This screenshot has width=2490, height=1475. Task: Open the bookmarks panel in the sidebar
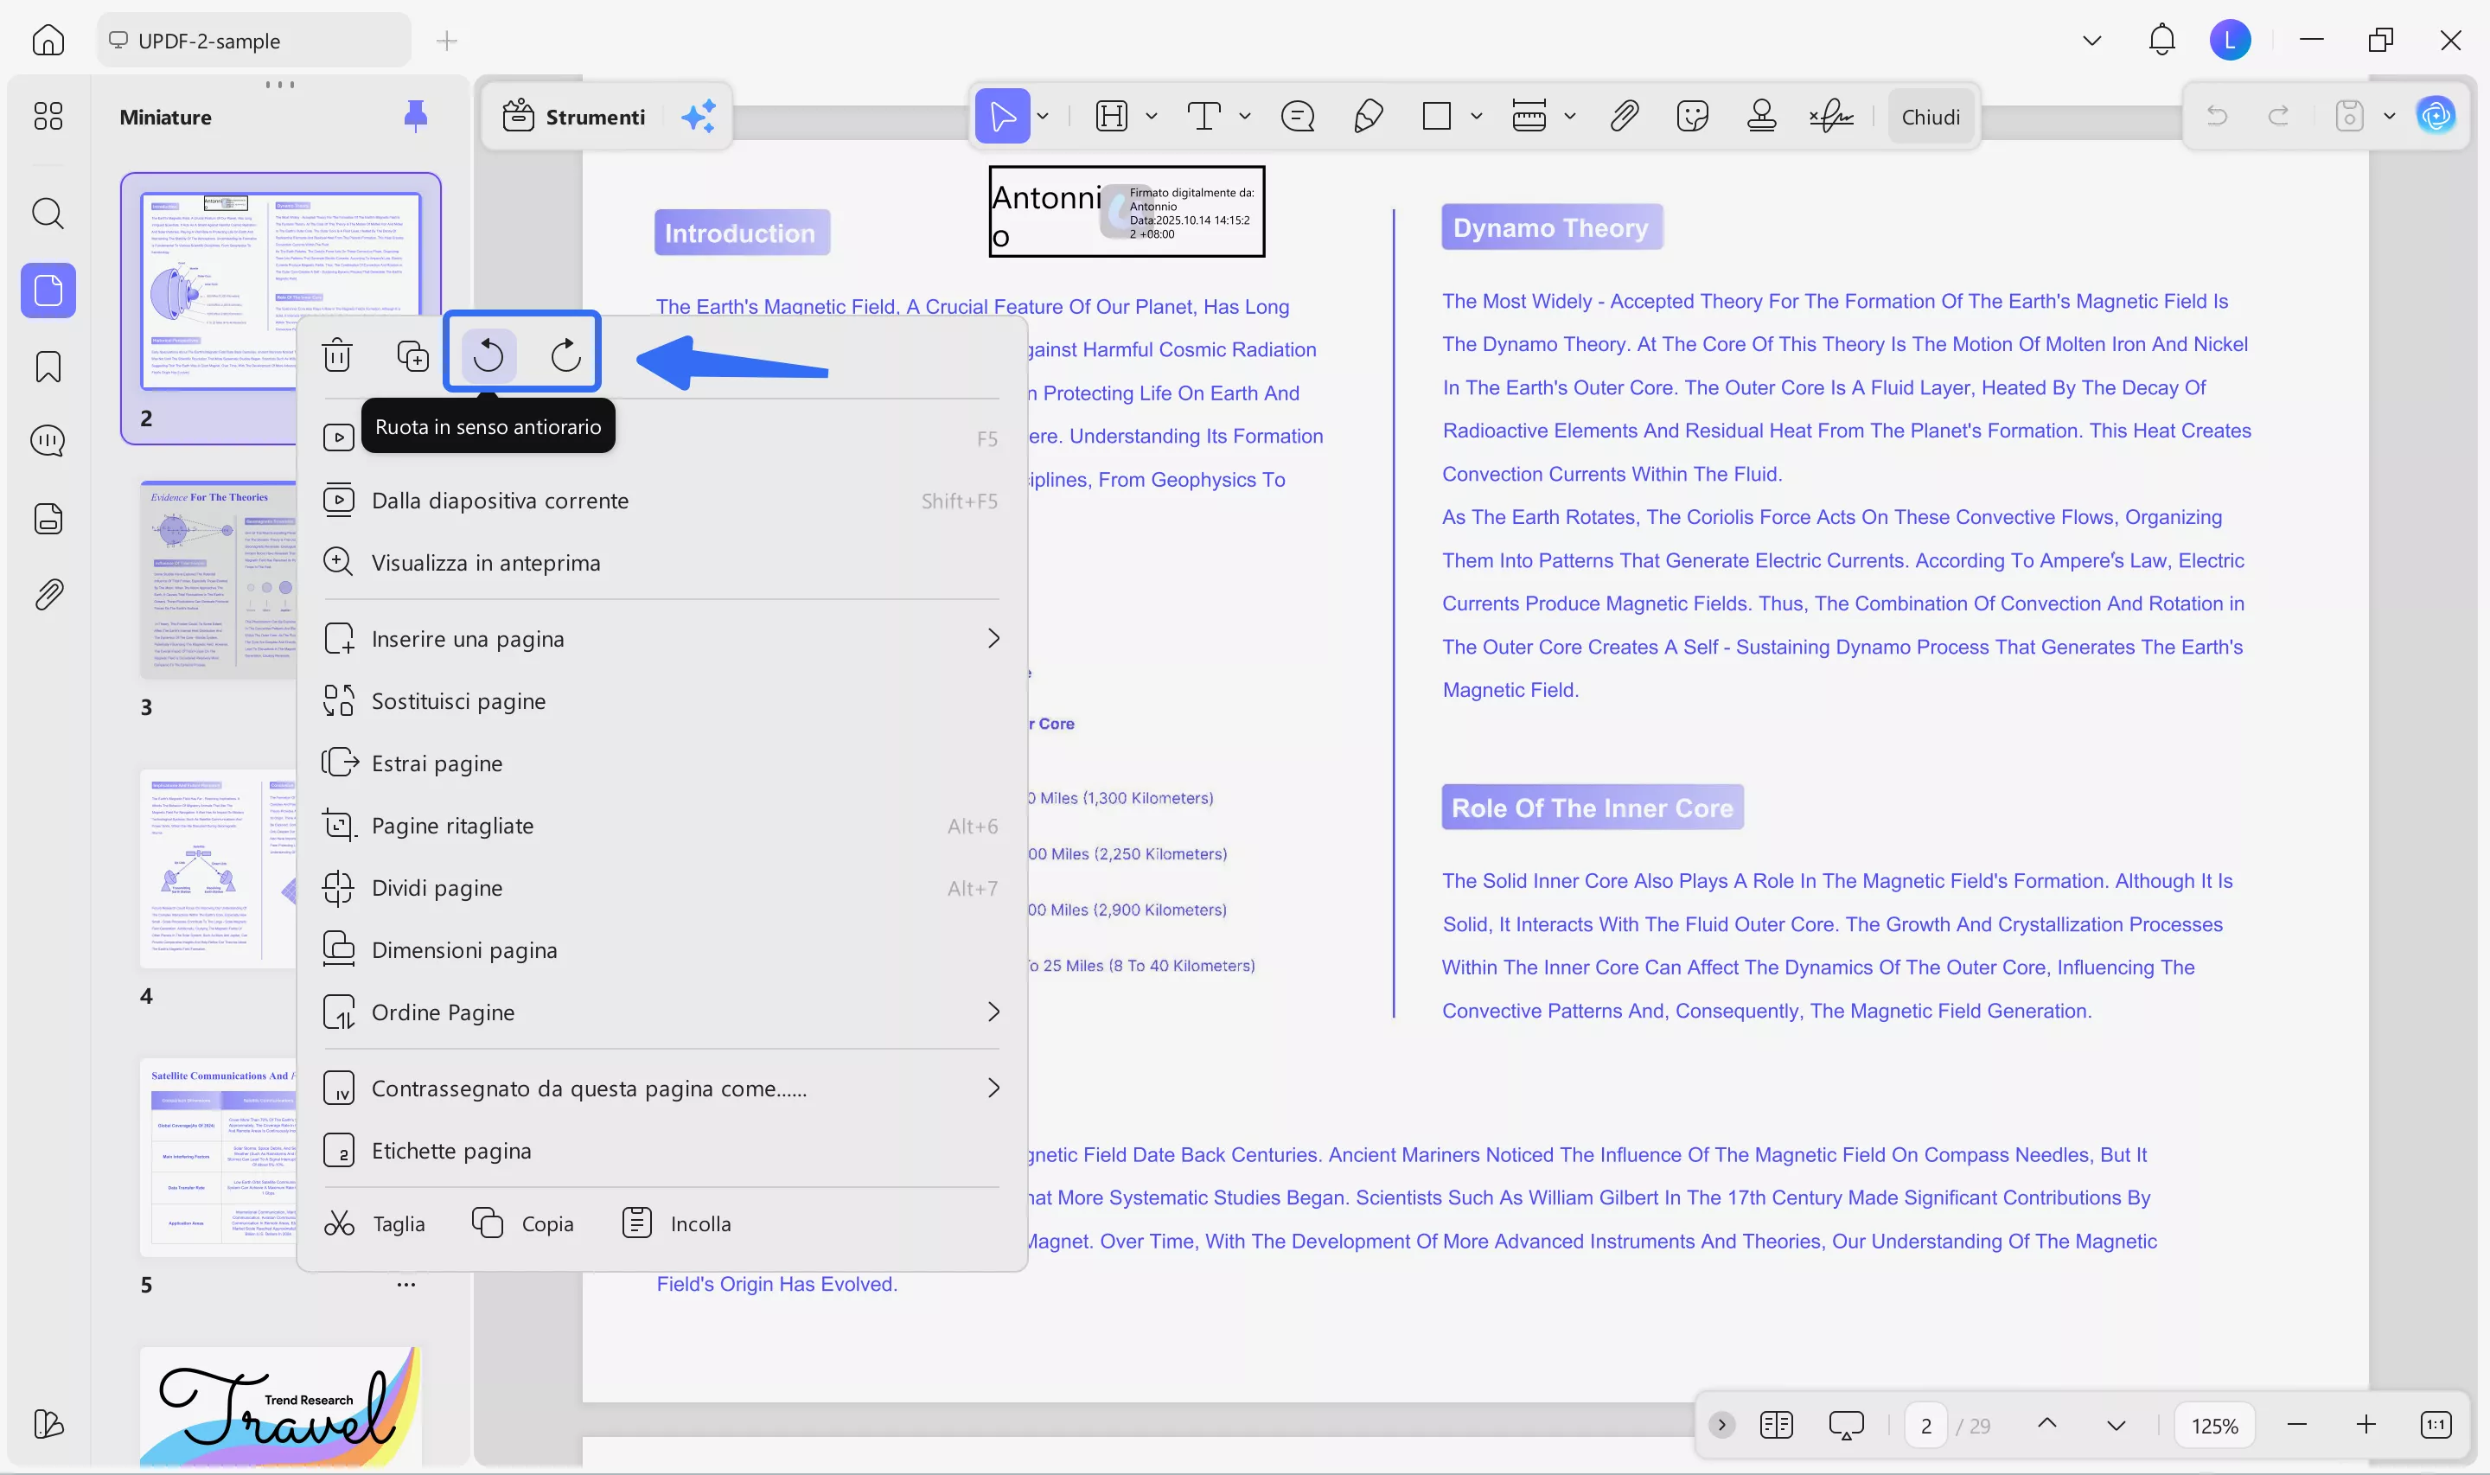coord(47,367)
